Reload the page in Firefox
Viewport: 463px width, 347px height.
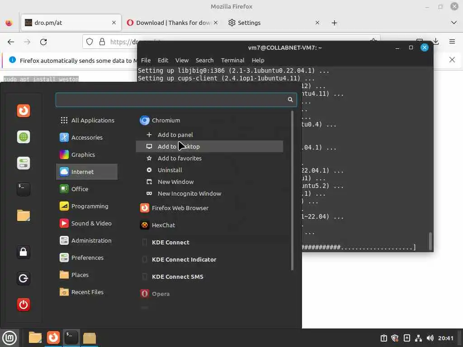[43, 42]
